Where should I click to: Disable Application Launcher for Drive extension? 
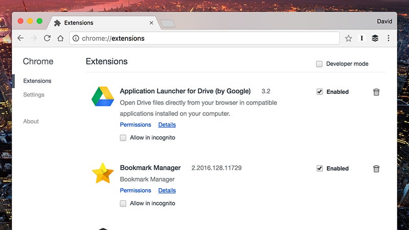pos(320,92)
